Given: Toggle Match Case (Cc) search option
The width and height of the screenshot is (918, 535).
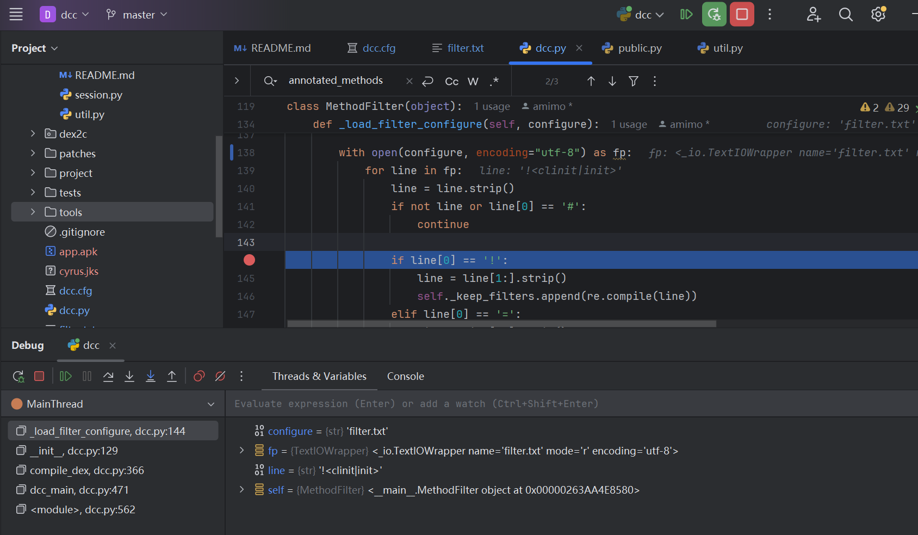Looking at the screenshot, I should 451,81.
